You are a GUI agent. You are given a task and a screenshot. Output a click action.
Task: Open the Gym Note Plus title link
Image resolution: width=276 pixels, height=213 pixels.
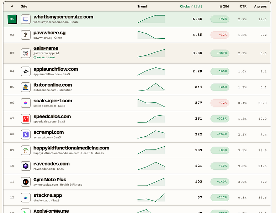[x=50, y=179]
